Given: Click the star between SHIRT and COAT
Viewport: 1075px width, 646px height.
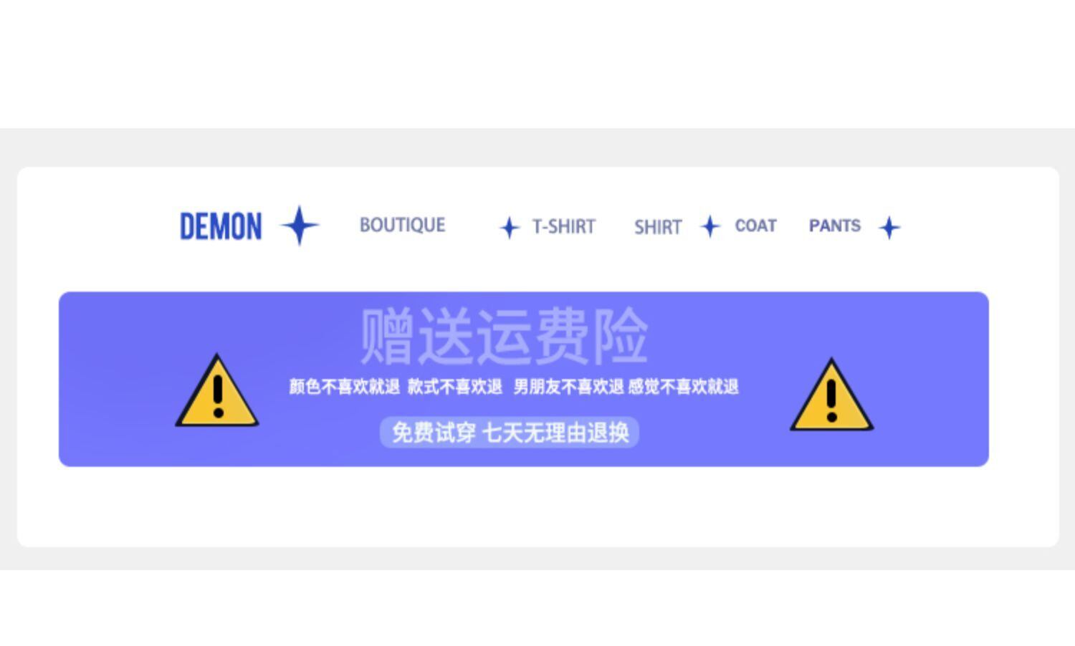Looking at the screenshot, I should [x=710, y=226].
